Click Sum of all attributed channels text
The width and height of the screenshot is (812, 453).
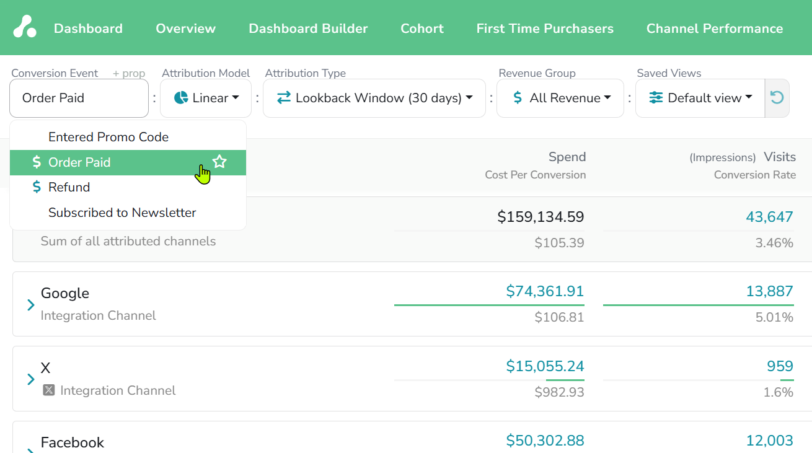pos(128,241)
